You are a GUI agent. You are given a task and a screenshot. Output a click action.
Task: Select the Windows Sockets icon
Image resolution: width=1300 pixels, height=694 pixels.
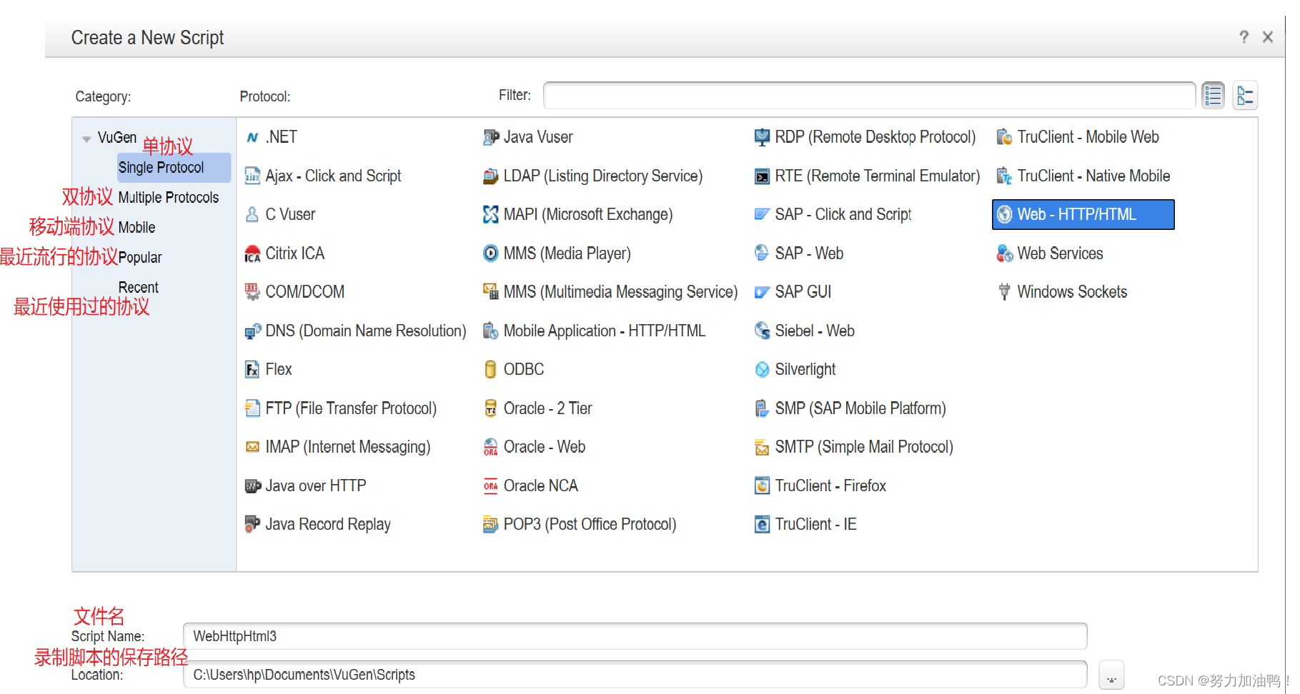tap(1004, 292)
